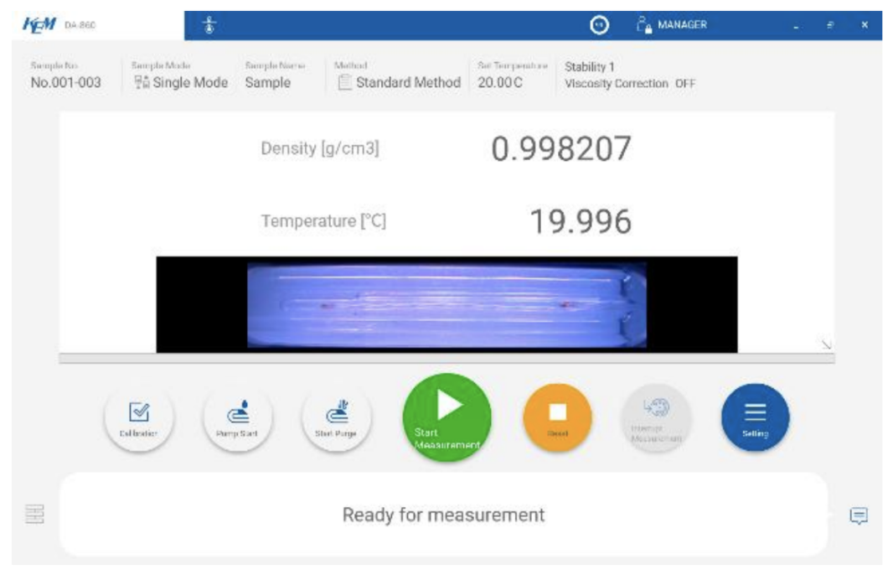
Task: Click the Interrupt Measurement button
Action: 656,417
